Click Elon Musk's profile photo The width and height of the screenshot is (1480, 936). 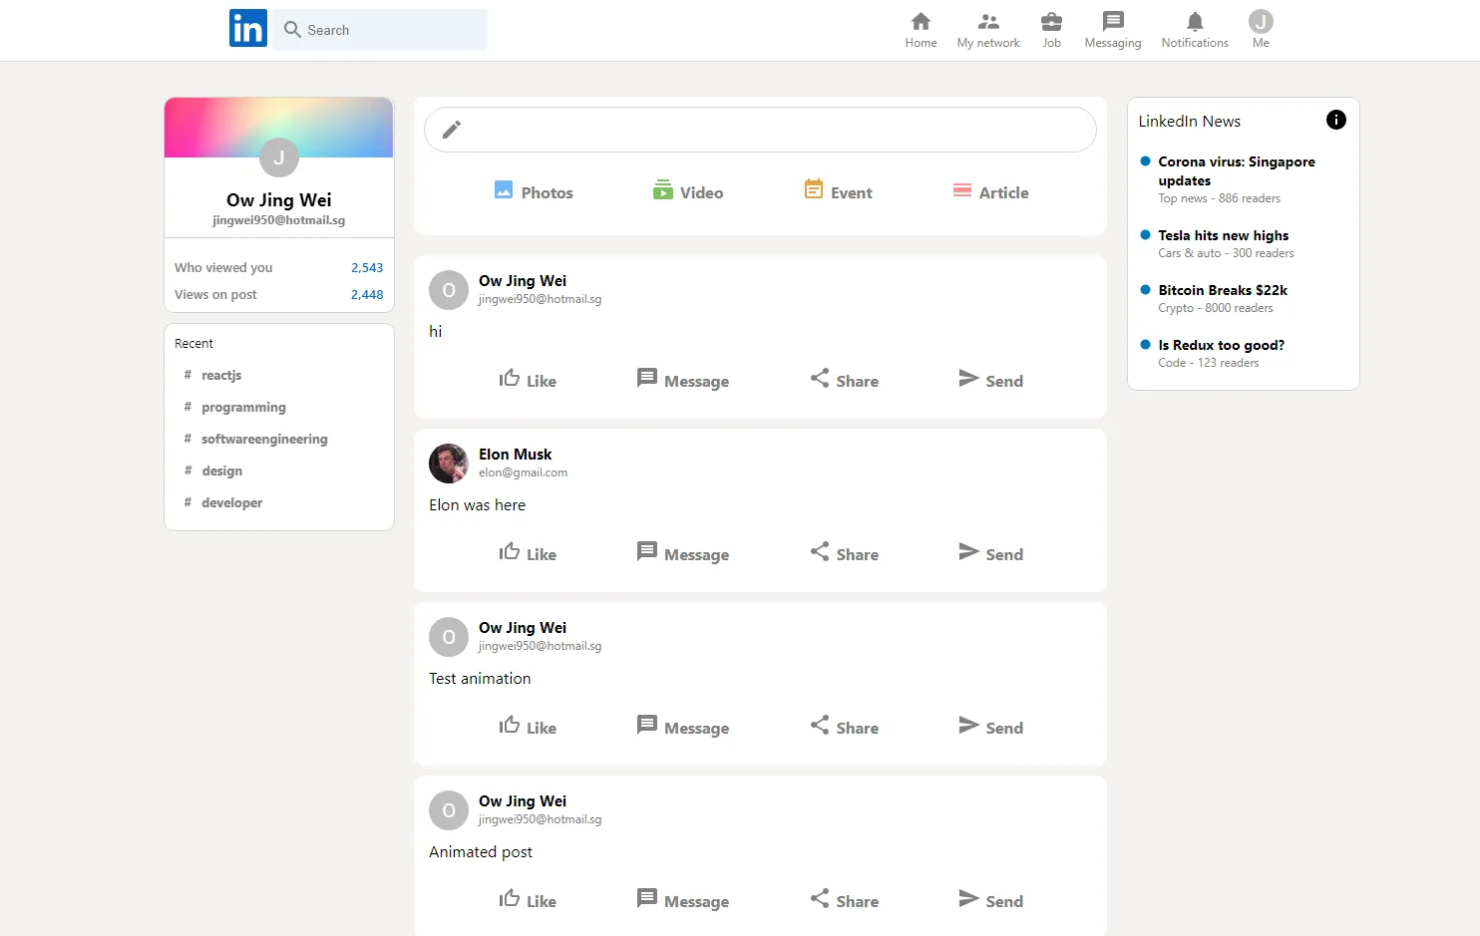pos(449,464)
